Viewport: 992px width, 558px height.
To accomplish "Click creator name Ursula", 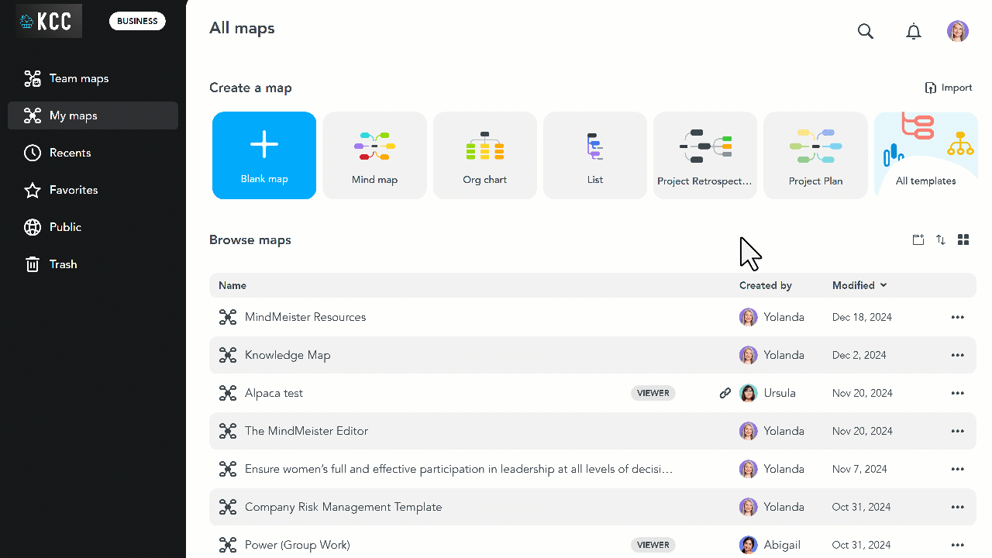I will tap(780, 393).
